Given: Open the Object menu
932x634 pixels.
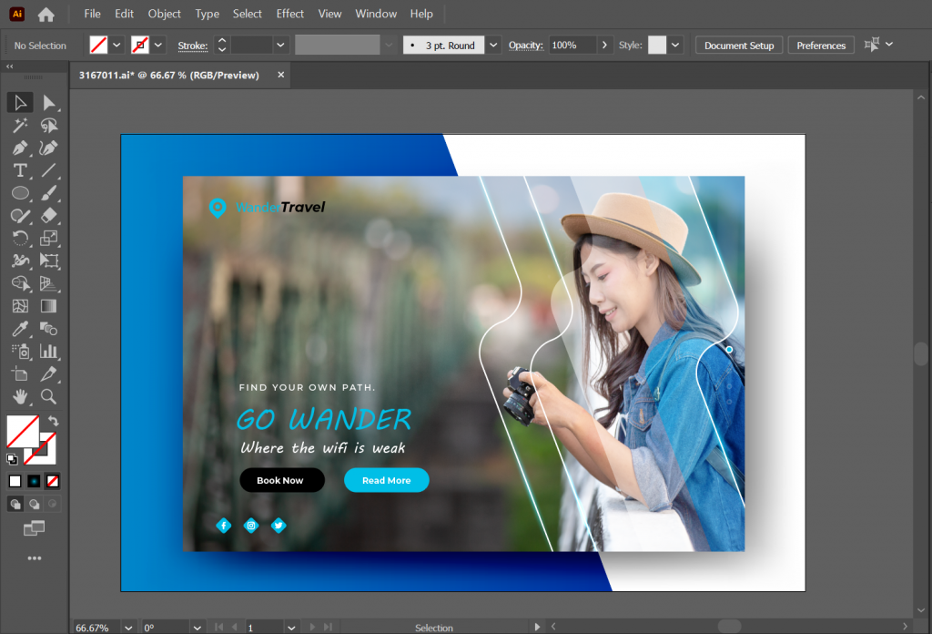Looking at the screenshot, I should (x=164, y=14).
